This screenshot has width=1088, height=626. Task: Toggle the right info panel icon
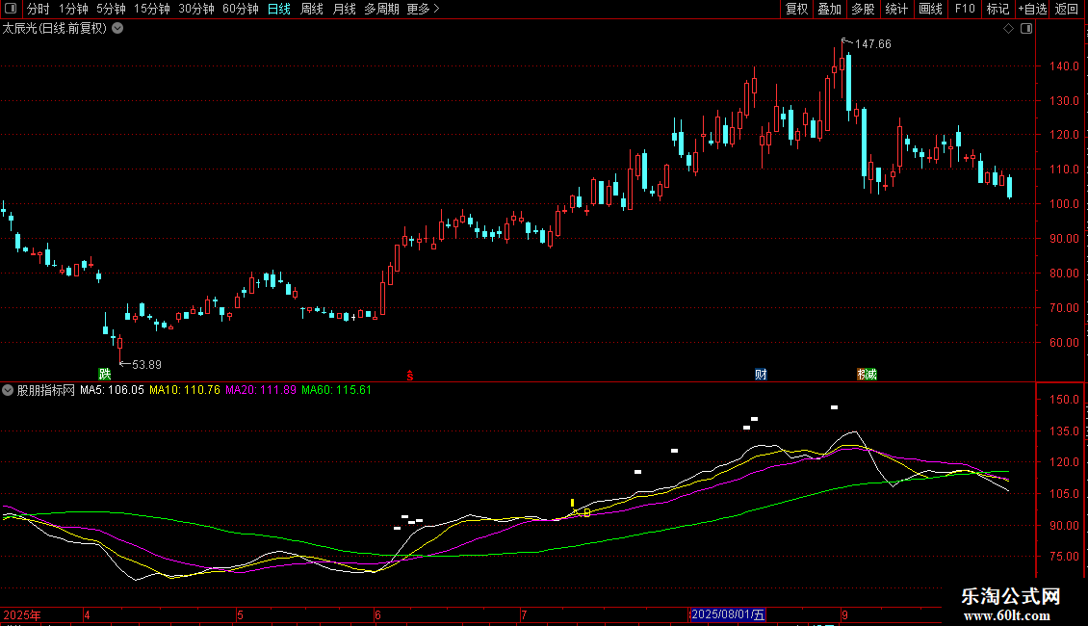click(1026, 29)
